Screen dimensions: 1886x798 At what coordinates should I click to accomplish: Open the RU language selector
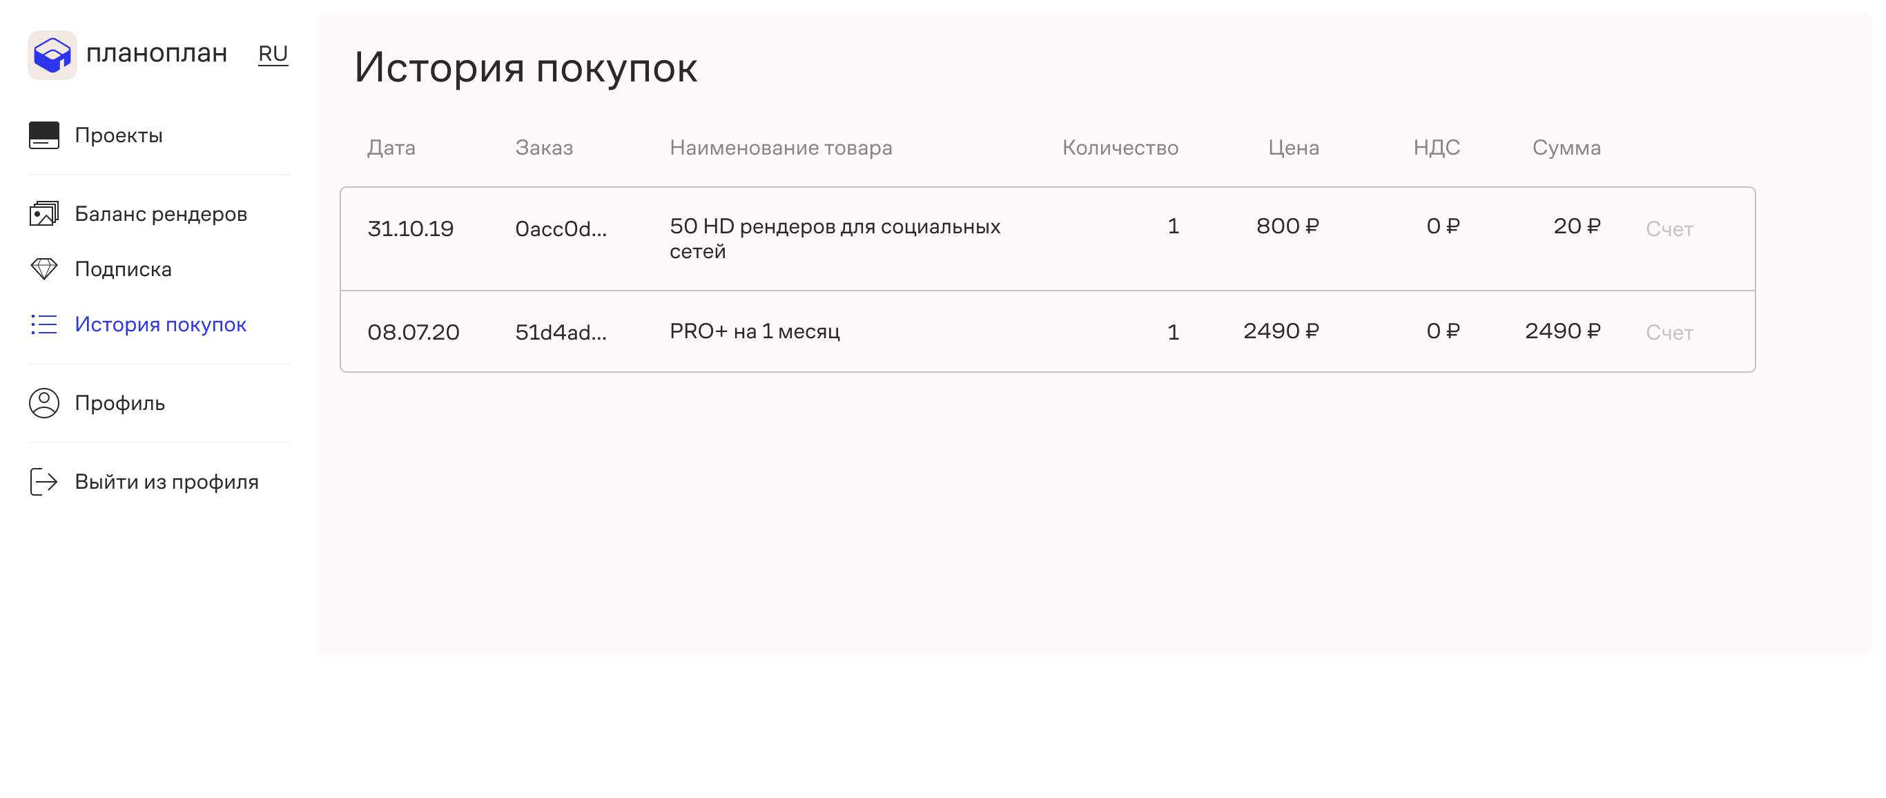(x=273, y=54)
